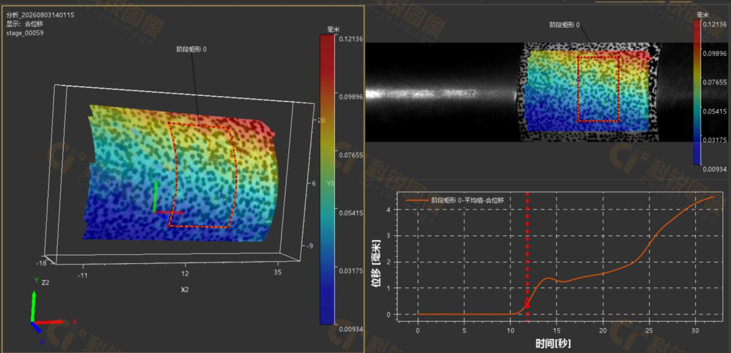
Task: Click the red dashed rectangle in the camera image
Action: tap(598, 89)
